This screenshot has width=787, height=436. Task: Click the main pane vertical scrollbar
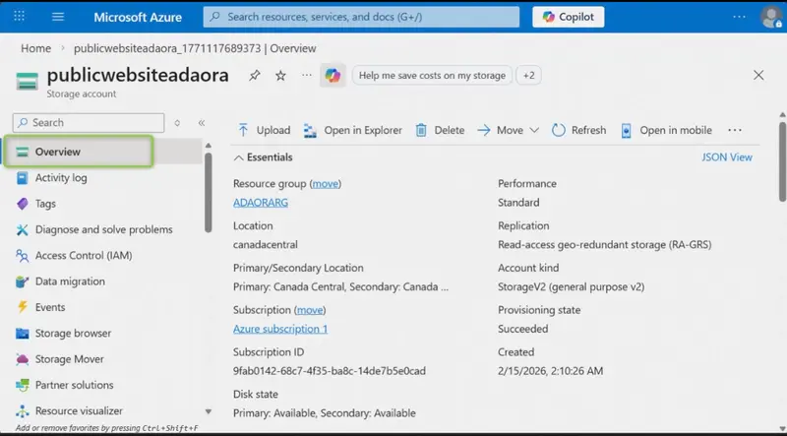point(782,161)
